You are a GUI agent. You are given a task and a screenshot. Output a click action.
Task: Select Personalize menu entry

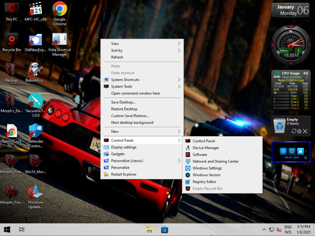pos(142,168)
